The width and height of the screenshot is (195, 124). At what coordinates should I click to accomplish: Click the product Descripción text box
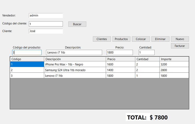pos(74,52)
